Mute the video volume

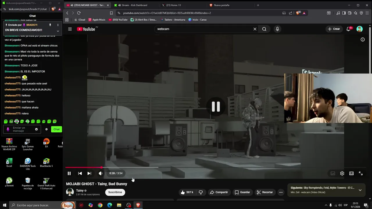pos(100,173)
